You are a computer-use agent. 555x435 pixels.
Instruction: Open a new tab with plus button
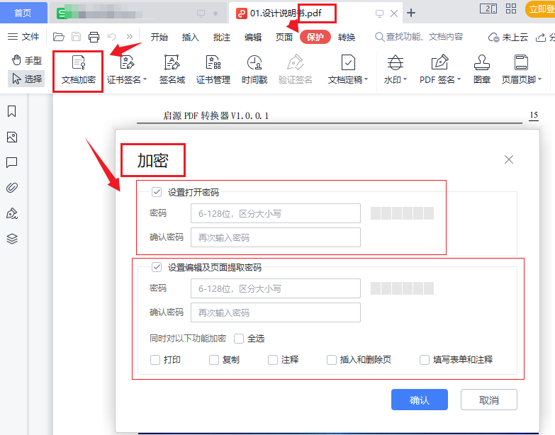pyautogui.click(x=411, y=13)
